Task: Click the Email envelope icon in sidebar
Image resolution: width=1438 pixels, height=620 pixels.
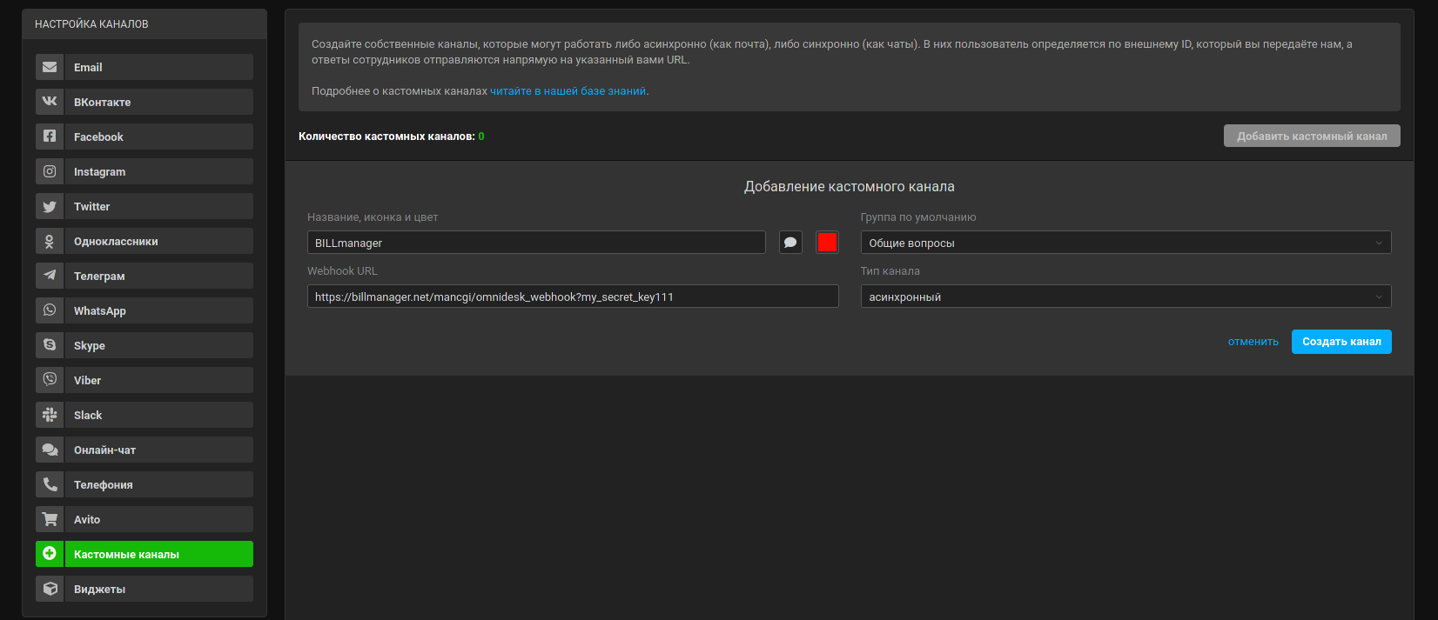Action: 50,67
